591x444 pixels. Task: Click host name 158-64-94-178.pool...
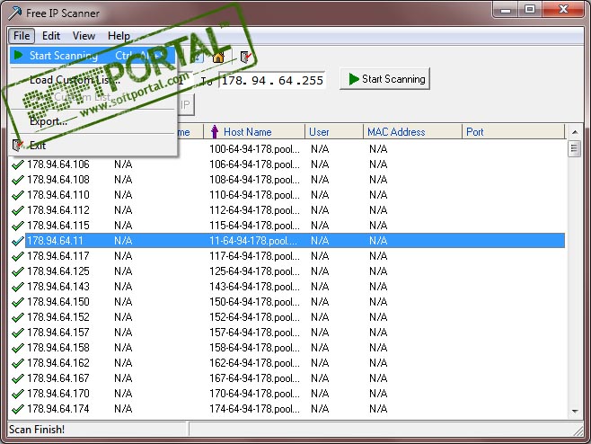click(255, 348)
